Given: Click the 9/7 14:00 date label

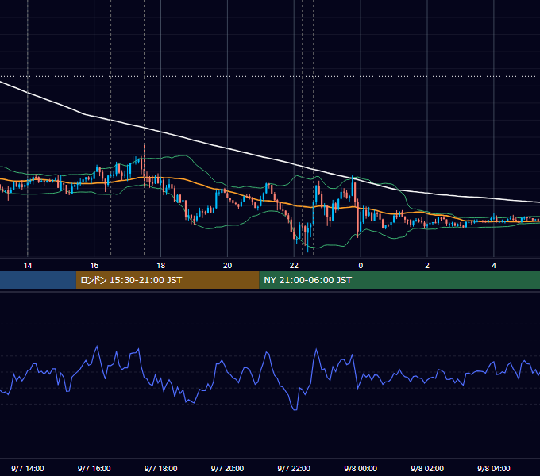Looking at the screenshot, I should (x=28, y=468).
